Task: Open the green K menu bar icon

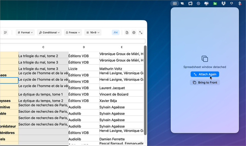Action: [215, 3]
